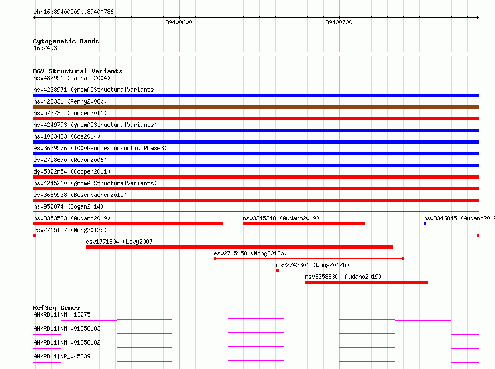
Task: Click the red bar of nsv3358830
Action: (x=367, y=282)
